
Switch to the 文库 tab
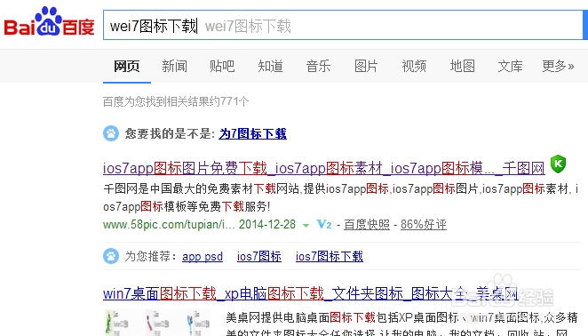[x=510, y=66]
